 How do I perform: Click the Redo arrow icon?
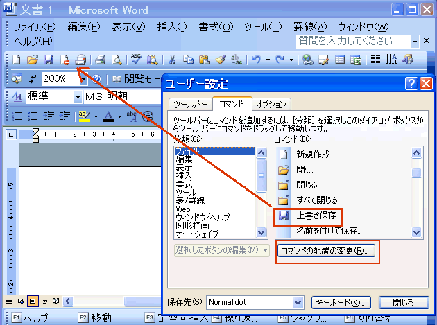[280, 60]
